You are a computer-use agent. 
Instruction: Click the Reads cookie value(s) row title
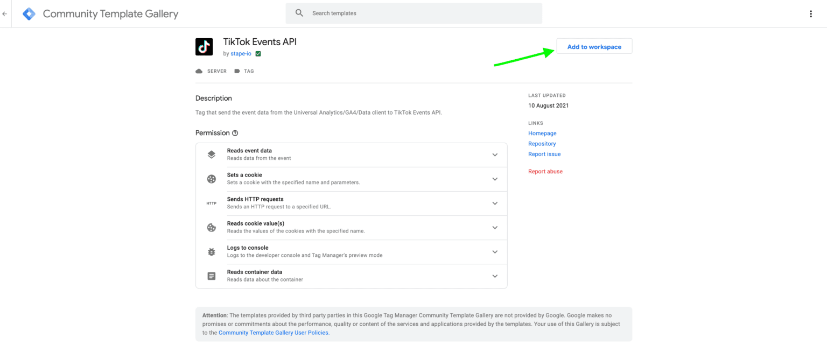click(x=256, y=223)
